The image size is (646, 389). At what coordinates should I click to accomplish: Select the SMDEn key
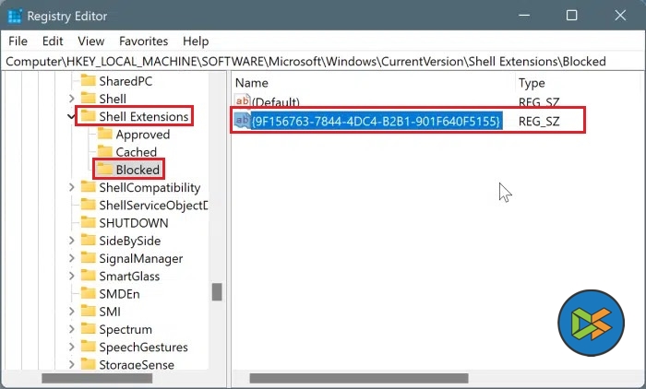coord(119,293)
